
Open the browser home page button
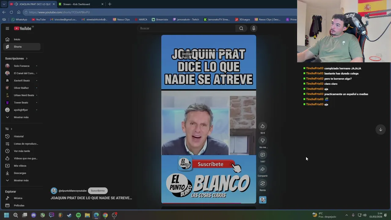[x=19, y=12]
